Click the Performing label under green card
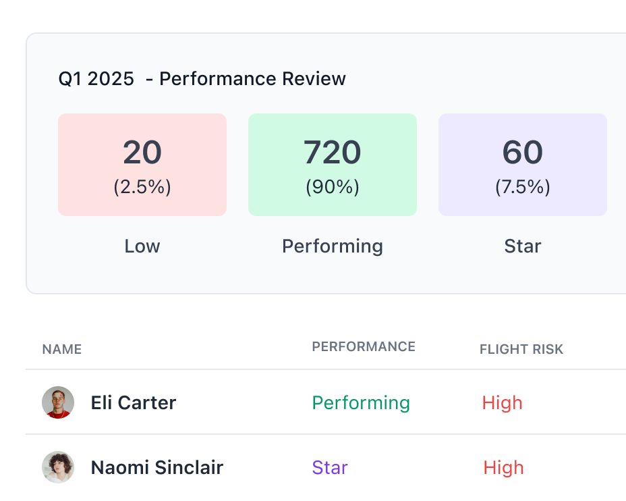This screenshot has width=626, height=501. click(x=333, y=246)
